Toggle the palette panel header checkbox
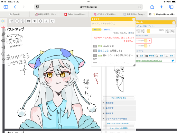Viewport: 177px width, 133px height. coord(174,23)
